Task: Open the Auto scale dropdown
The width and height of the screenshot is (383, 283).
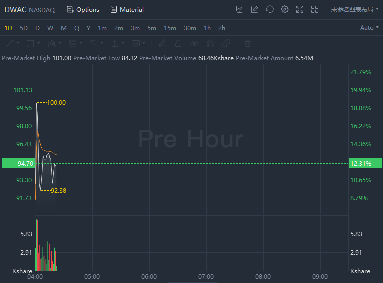Action: point(369,28)
